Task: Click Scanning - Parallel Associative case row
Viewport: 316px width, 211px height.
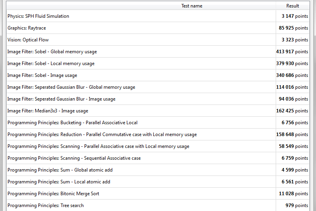Action: 98,146
